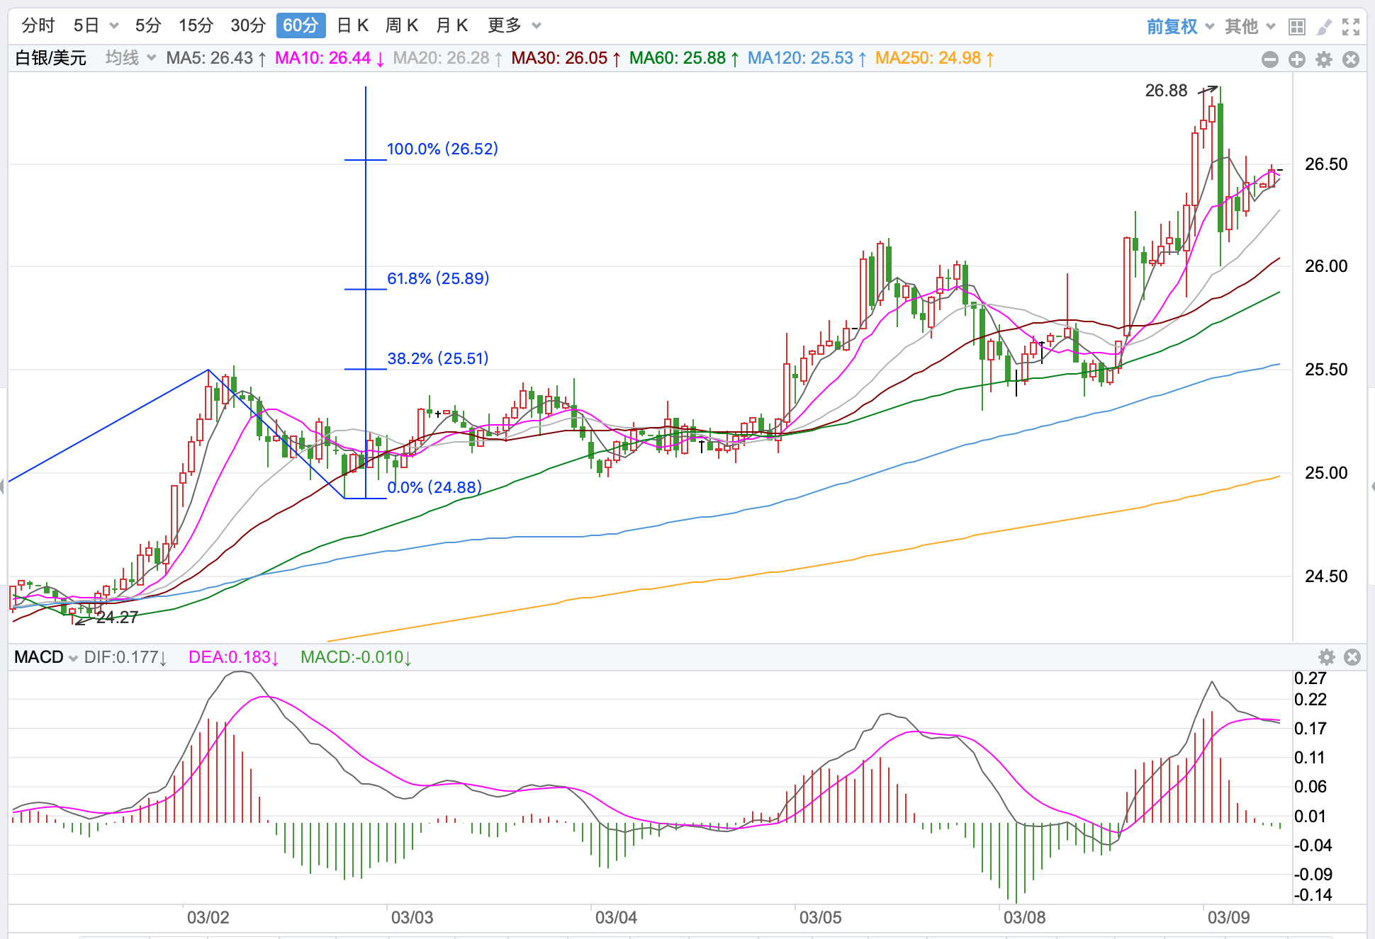Remove the moving average indicator row
Image resolution: width=1375 pixels, height=939 pixels.
[1351, 59]
